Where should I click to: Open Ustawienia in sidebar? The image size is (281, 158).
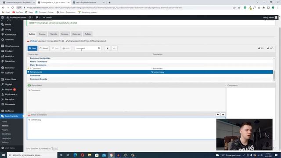[x=10, y=104]
